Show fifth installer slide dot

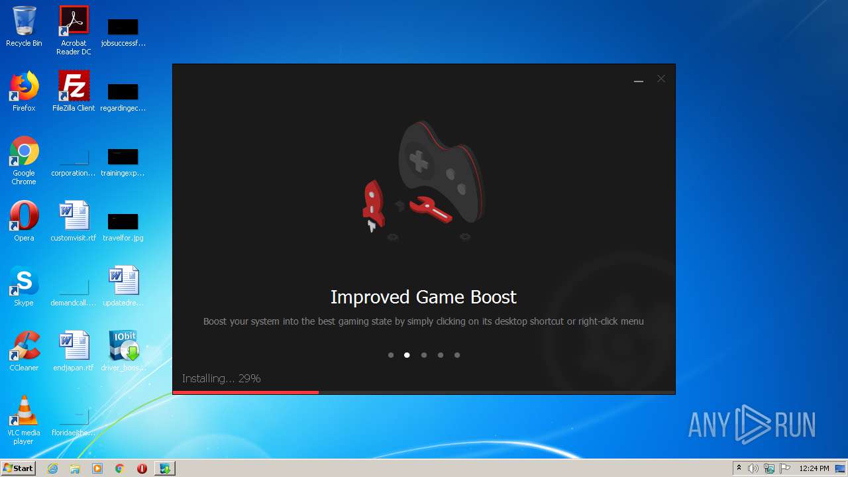457,355
